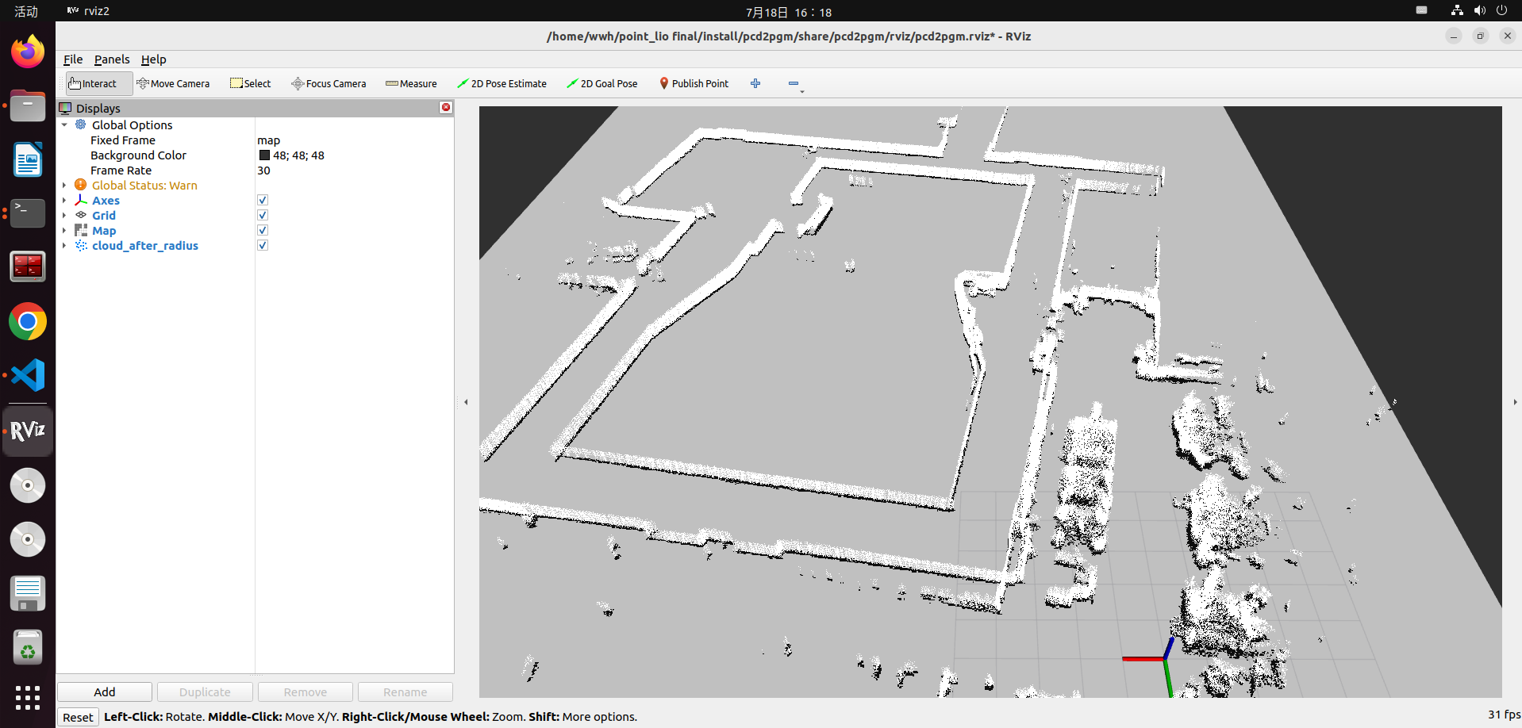Click the Reset button

78,717
